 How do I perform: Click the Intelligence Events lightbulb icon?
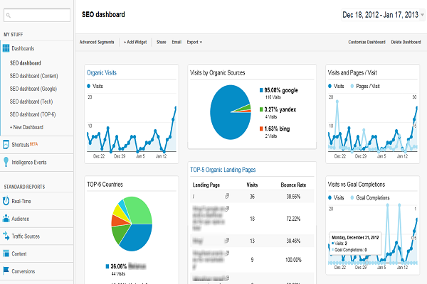pos(6,162)
